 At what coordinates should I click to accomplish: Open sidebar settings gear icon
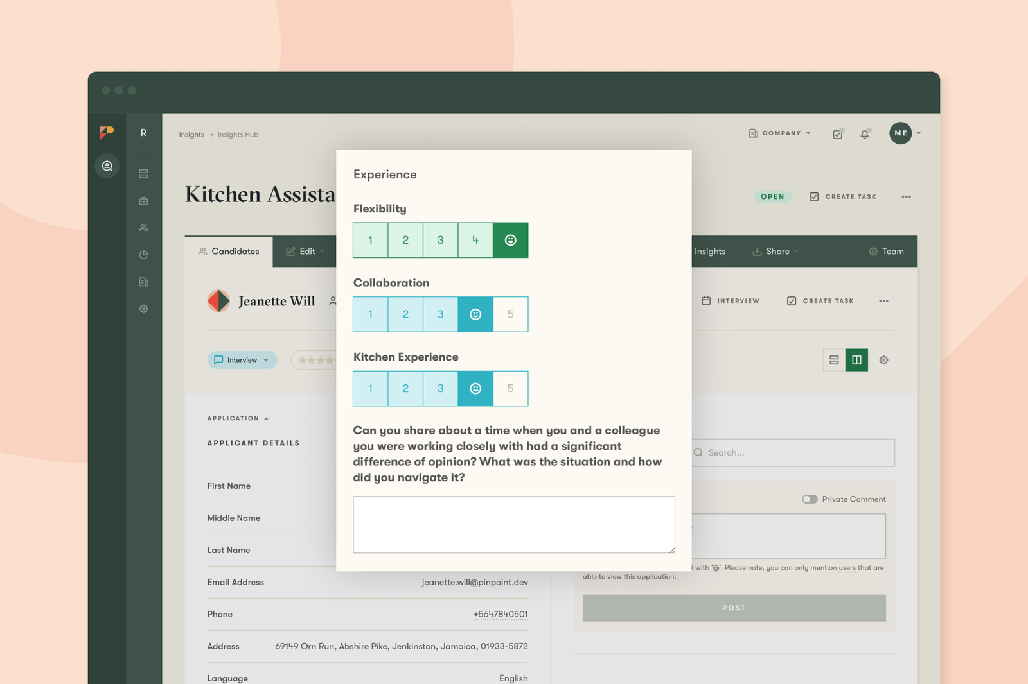pyautogui.click(x=144, y=309)
